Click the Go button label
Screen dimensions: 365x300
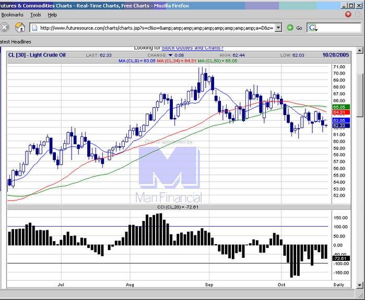pyautogui.click(x=299, y=28)
